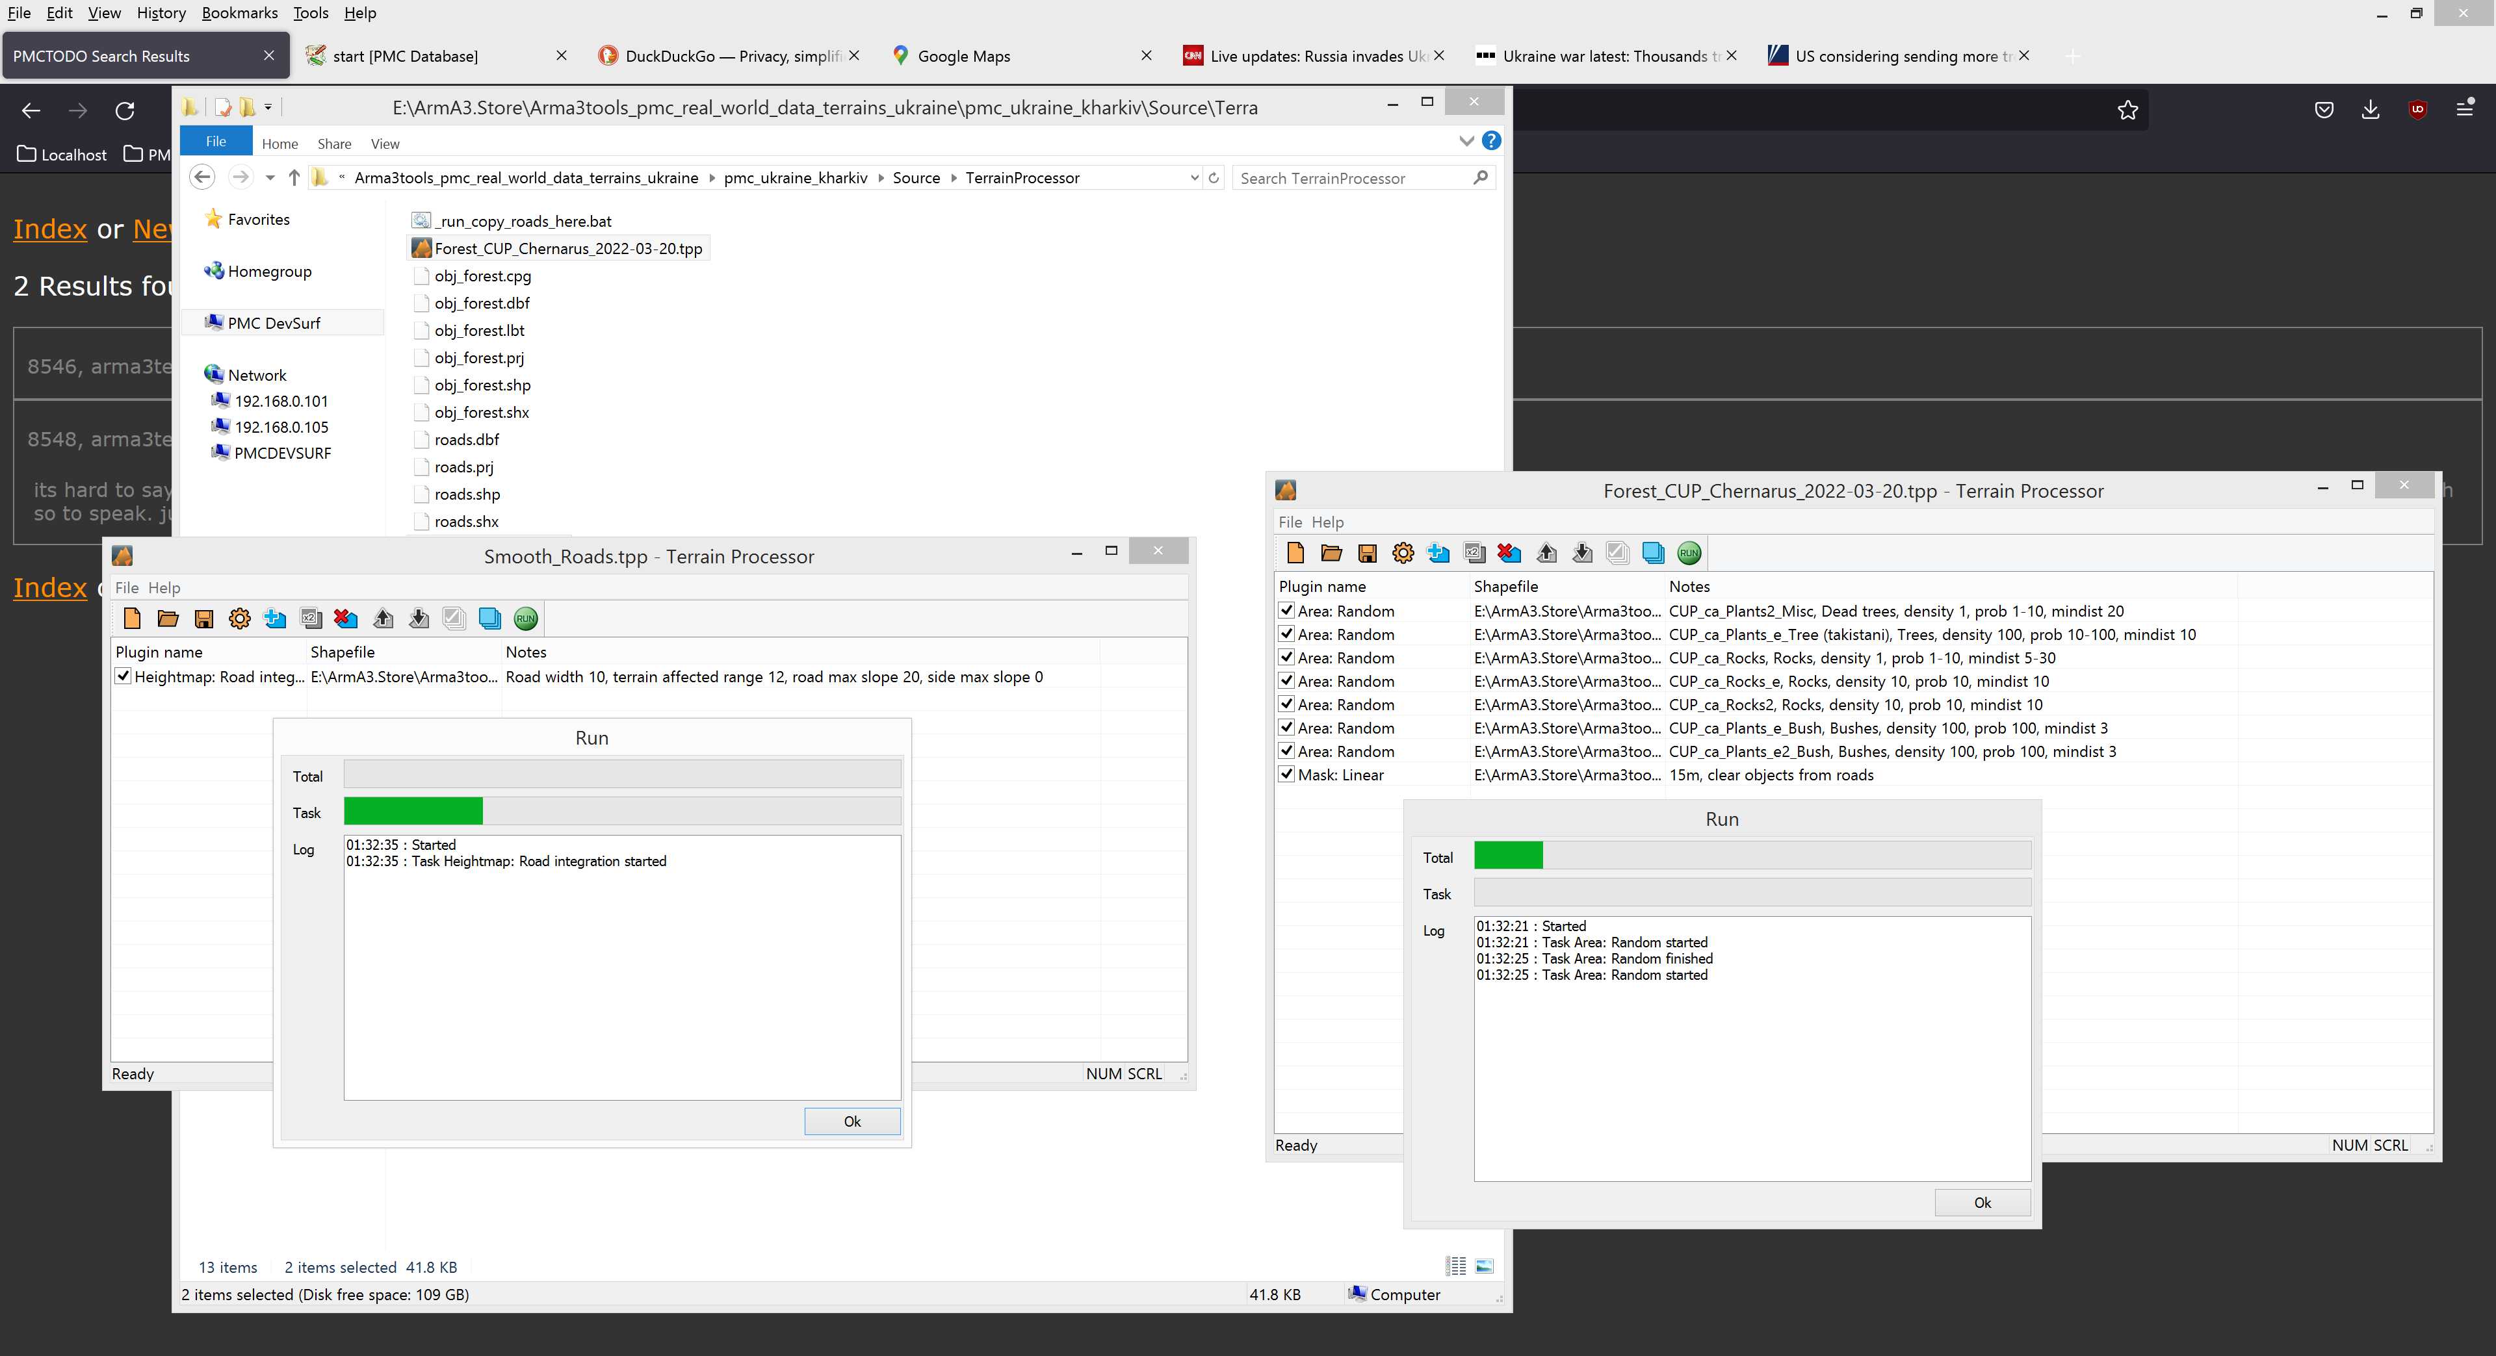
Task: Click move task down icon in Forest_CUP toolbar
Action: pos(1582,553)
